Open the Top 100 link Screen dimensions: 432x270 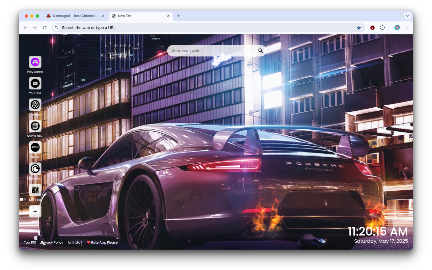pos(30,242)
